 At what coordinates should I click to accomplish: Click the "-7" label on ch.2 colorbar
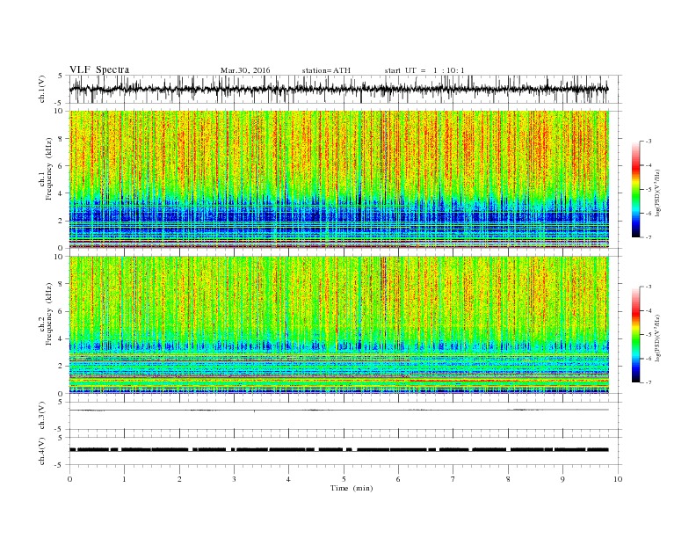pos(649,382)
